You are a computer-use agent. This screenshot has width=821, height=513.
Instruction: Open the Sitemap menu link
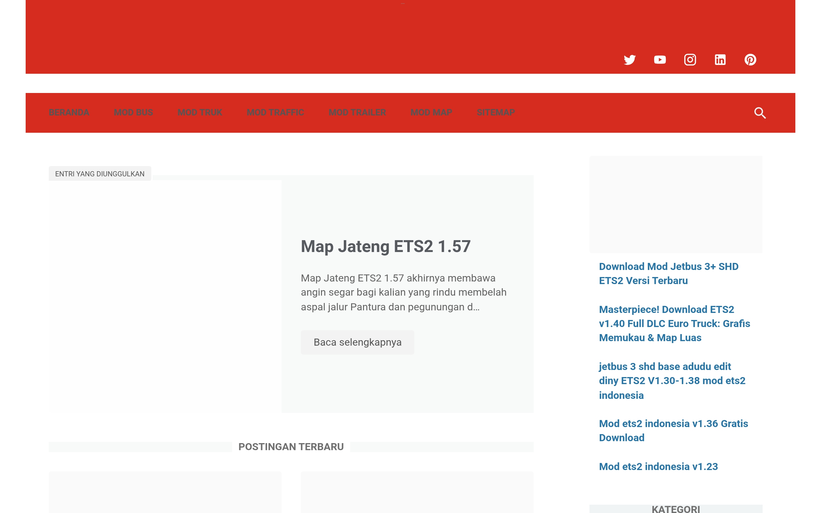tap(496, 112)
